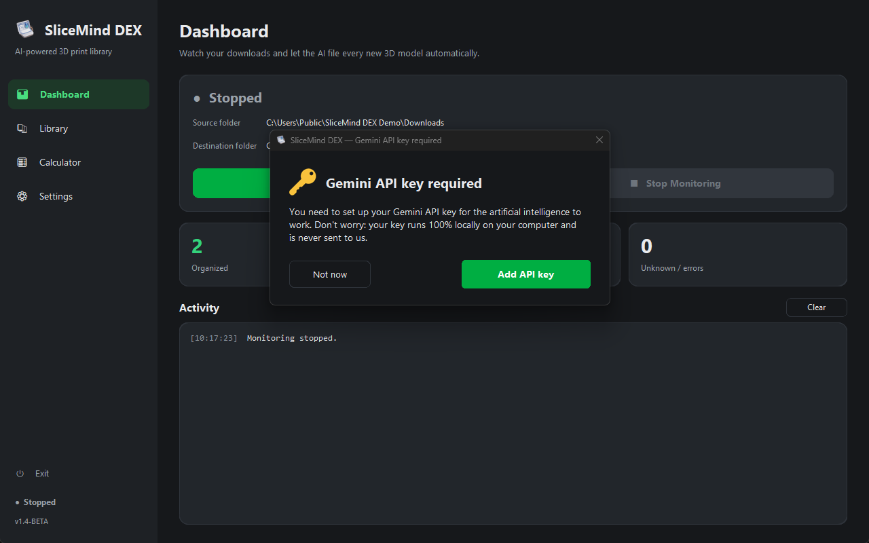Click the Destination folder label
The image size is (869, 543).
(x=225, y=146)
